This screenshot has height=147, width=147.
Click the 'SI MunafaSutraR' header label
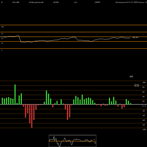point(36,2)
